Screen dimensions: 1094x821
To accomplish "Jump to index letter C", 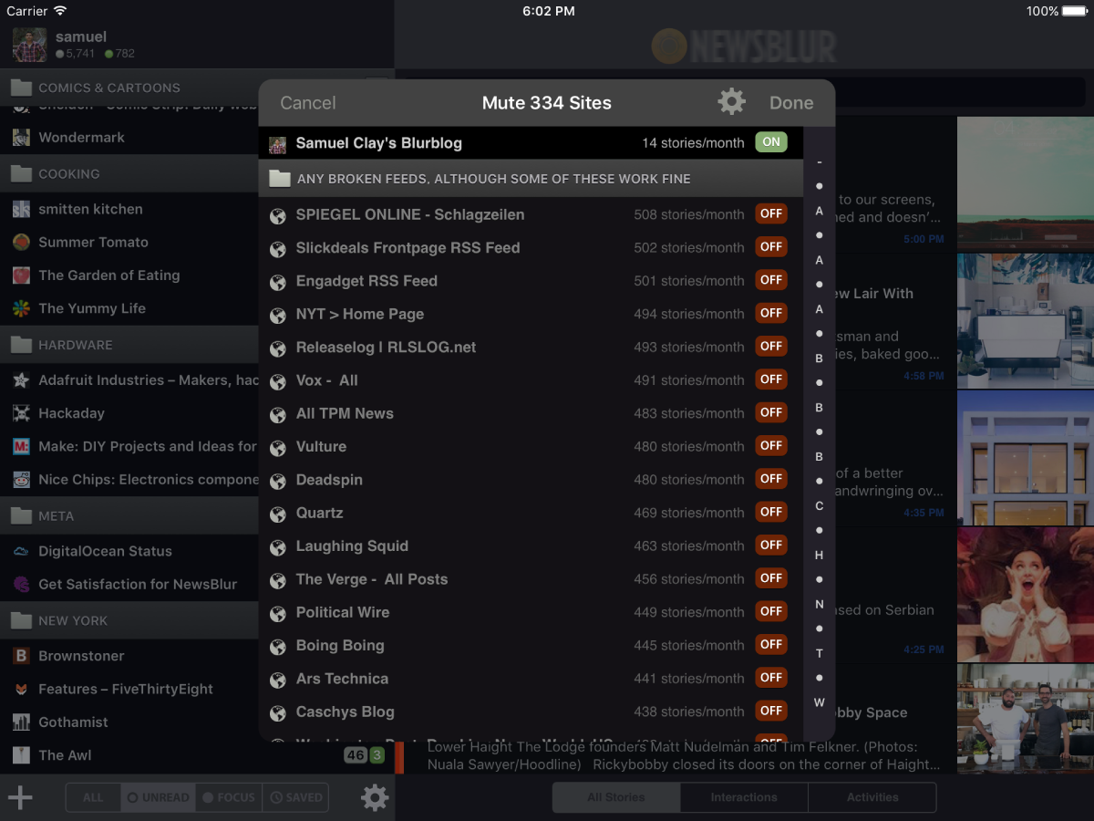I will (x=819, y=505).
